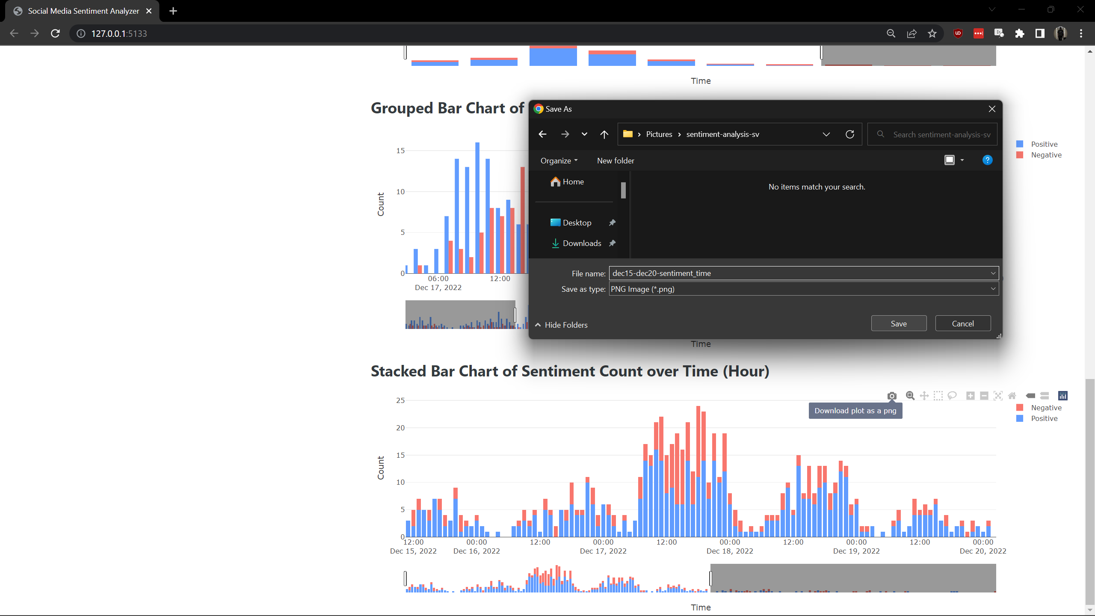Download the stacked bar plot as png
This screenshot has width=1095, height=616.
(892, 396)
